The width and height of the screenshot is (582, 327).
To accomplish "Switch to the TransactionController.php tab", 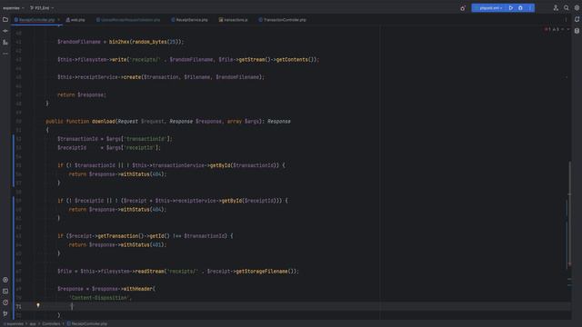I will point(283,20).
